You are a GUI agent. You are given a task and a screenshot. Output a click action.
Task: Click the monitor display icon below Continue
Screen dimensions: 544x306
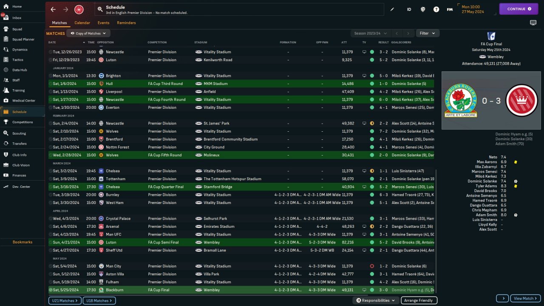[533, 23]
